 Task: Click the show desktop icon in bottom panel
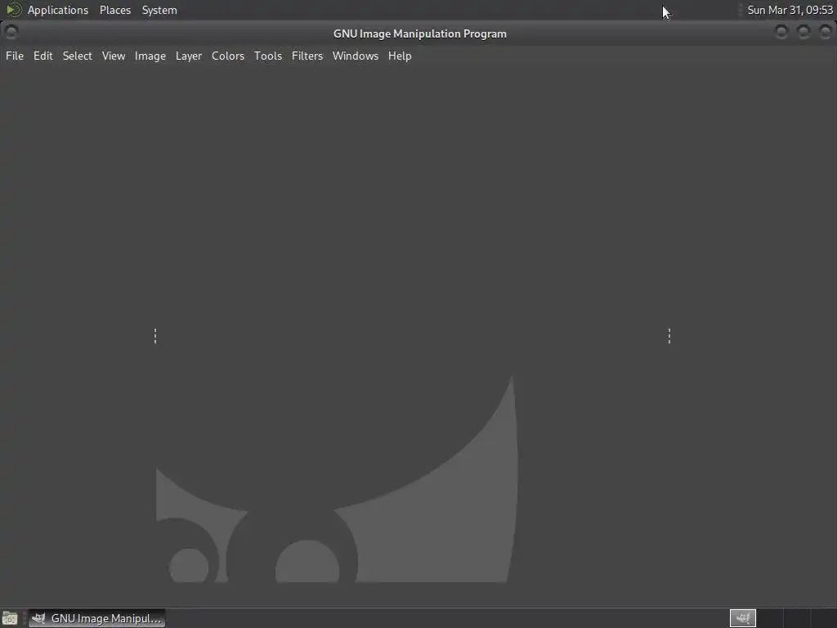10,618
